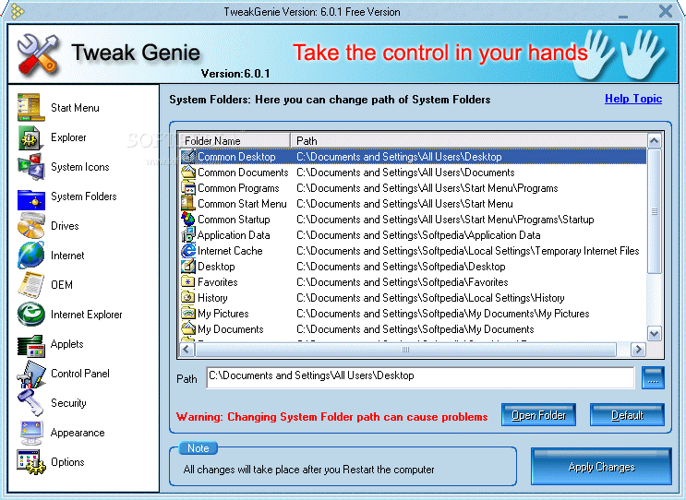686x500 pixels.
Task: Click the Default button
Action: [x=627, y=415]
